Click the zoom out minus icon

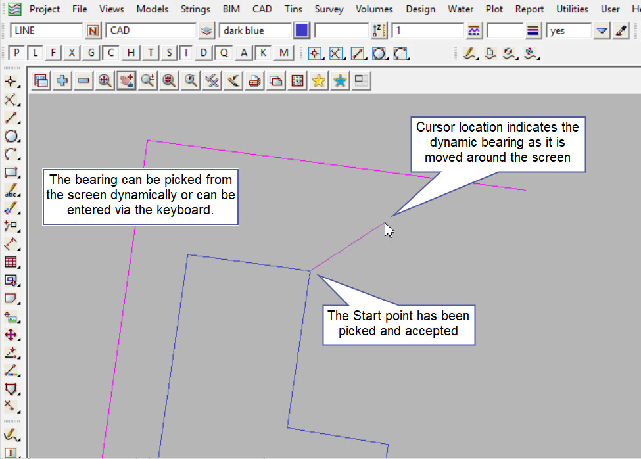pos(83,81)
